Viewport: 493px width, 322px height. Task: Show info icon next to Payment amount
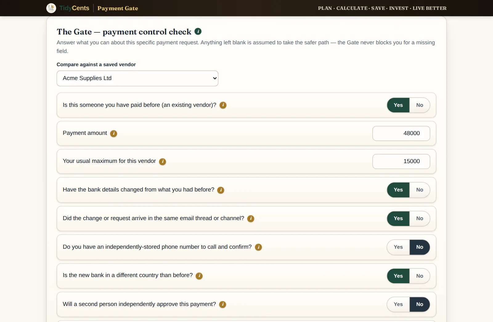pos(114,134)
